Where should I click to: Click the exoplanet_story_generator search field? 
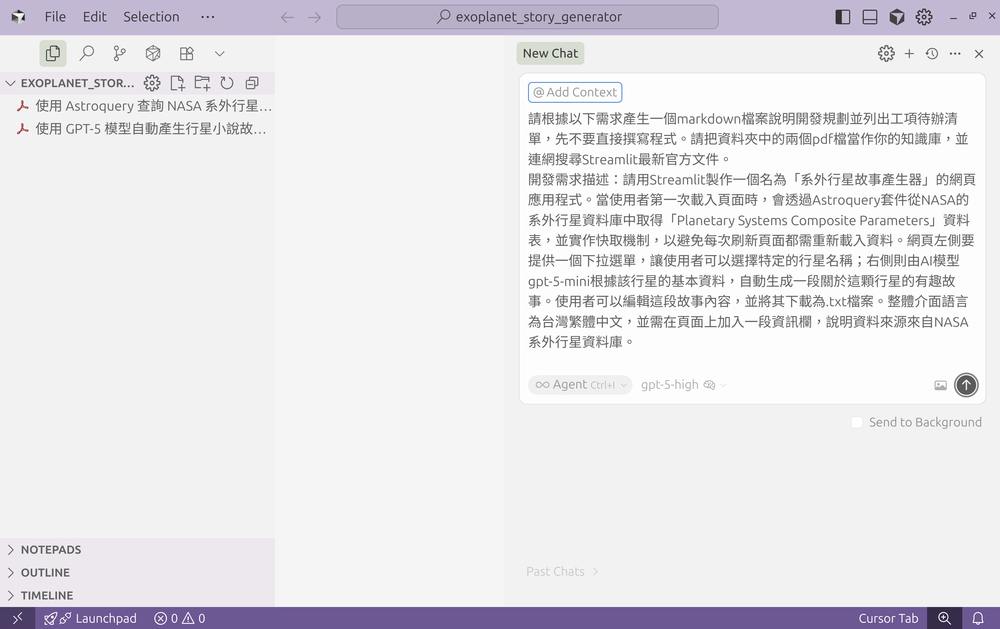coord(527,17)
